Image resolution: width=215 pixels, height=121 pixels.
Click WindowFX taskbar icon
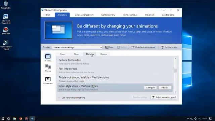click(x=32, y=119)
